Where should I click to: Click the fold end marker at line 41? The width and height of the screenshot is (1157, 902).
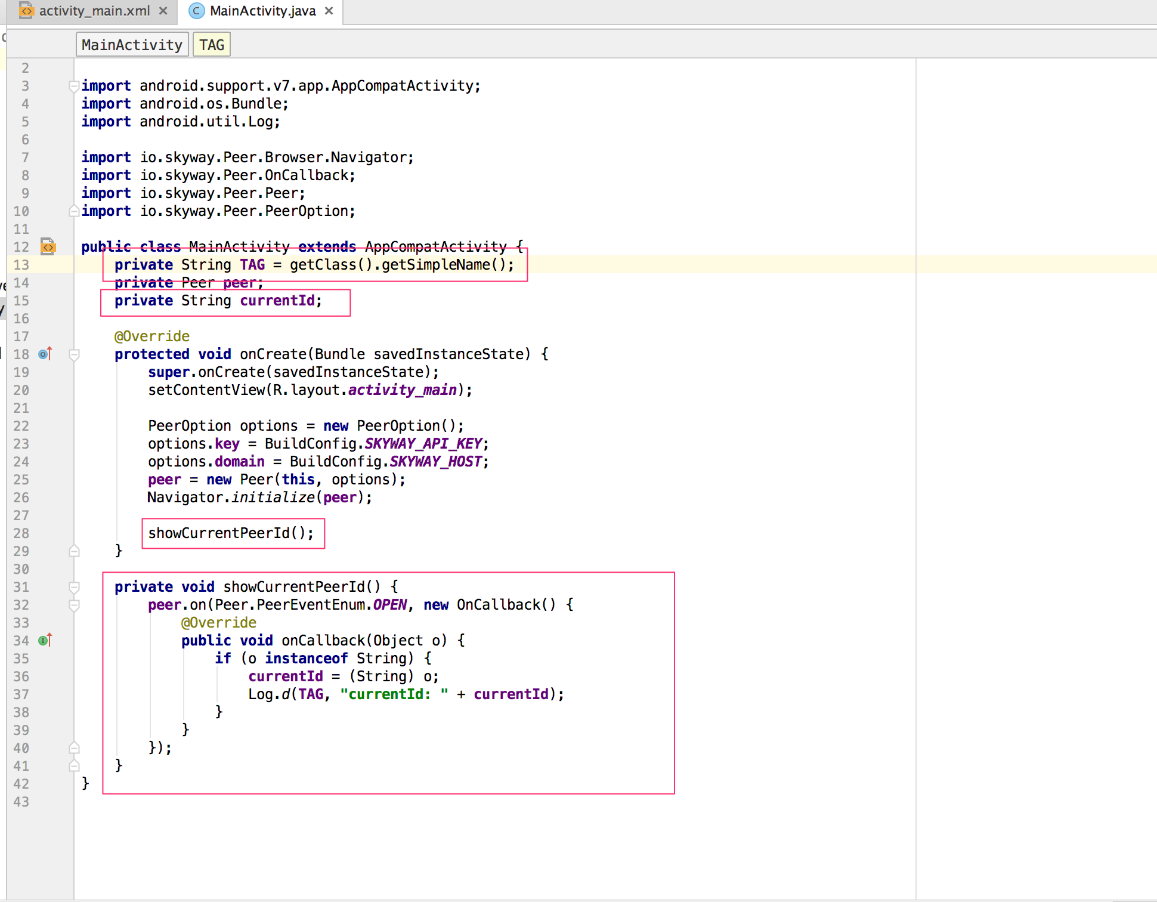point(74,765)
